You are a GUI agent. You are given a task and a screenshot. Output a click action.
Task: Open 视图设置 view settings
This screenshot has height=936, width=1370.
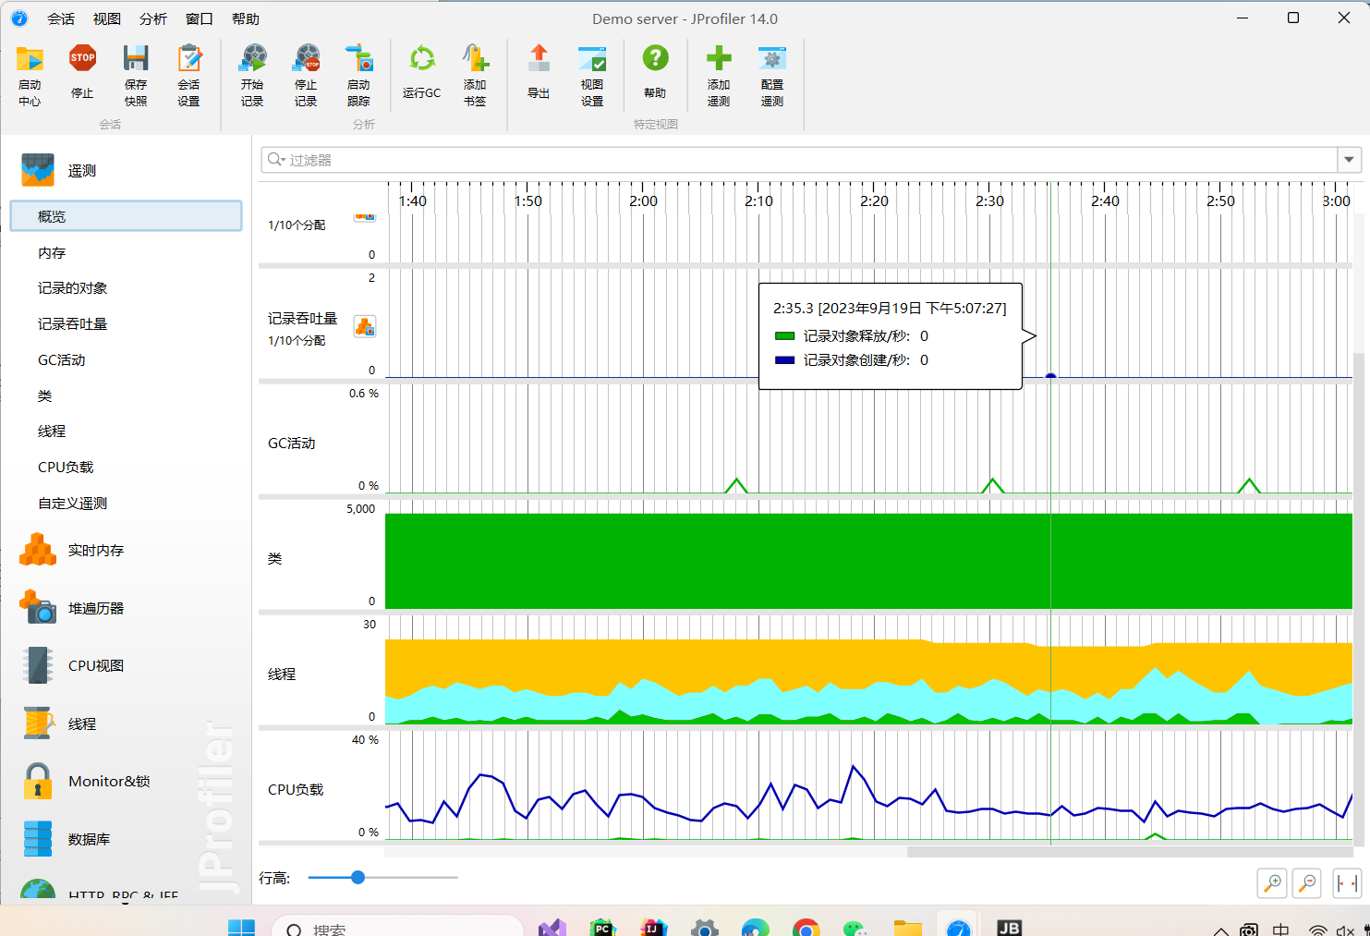592,76
